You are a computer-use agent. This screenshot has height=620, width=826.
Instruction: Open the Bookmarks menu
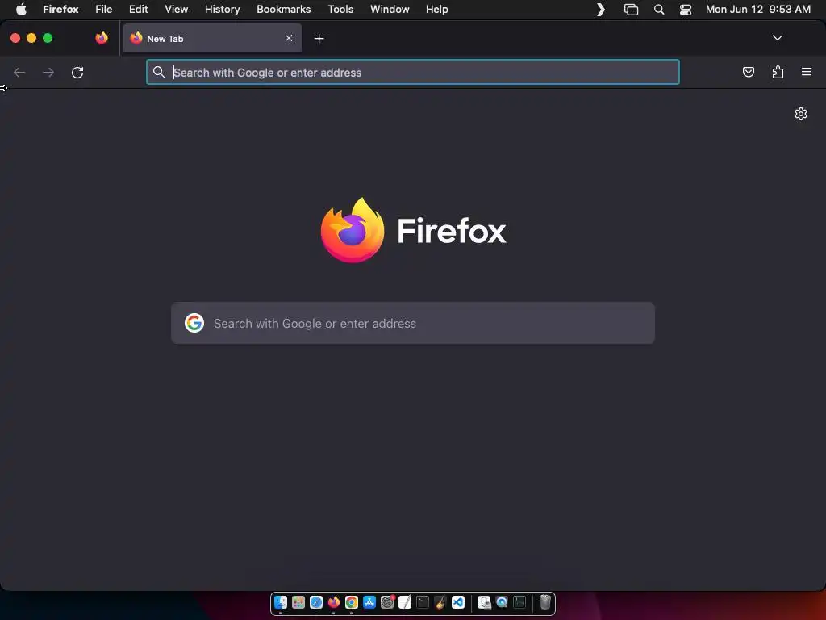point(283,9)
